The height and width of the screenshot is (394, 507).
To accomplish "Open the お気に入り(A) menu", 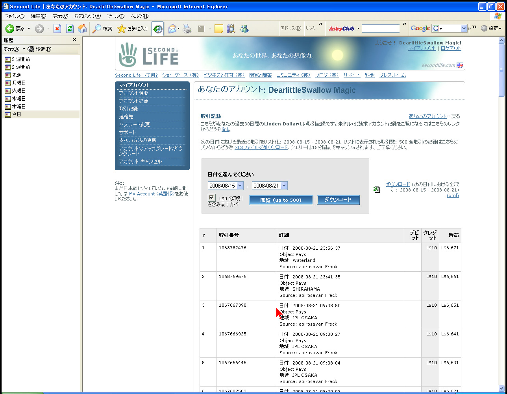I will 87,16.
